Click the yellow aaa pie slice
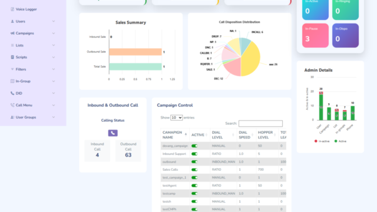The image size is (377, 212). (x=252, y=59)
